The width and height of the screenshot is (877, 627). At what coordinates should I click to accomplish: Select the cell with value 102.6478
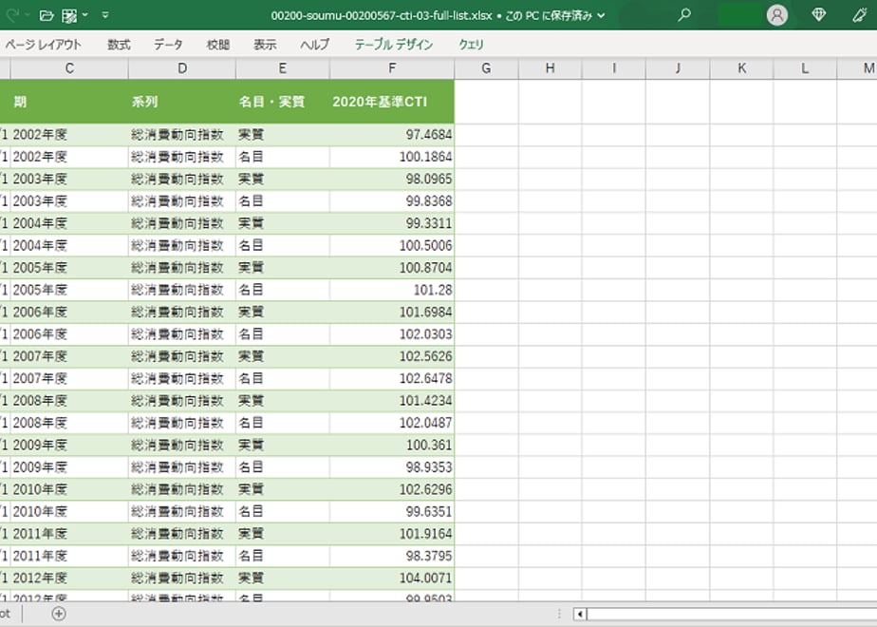click(x=392, y=378)
